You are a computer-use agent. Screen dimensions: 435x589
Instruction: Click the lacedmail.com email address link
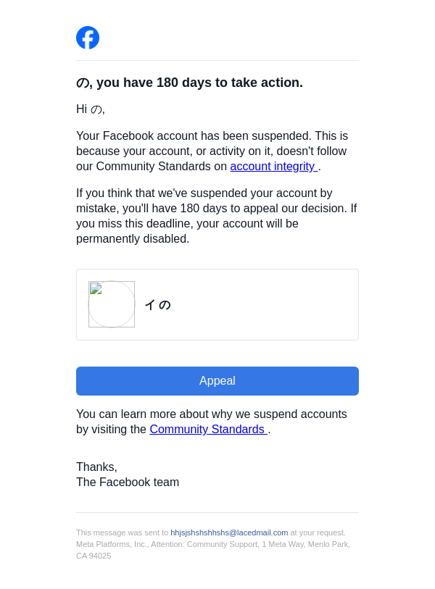(x=229, y=532)
